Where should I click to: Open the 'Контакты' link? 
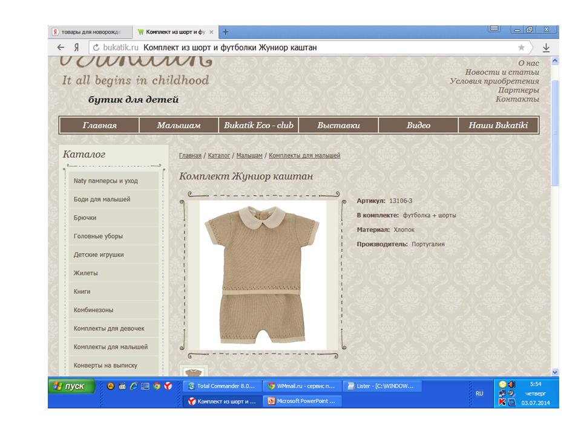(517, 98)
